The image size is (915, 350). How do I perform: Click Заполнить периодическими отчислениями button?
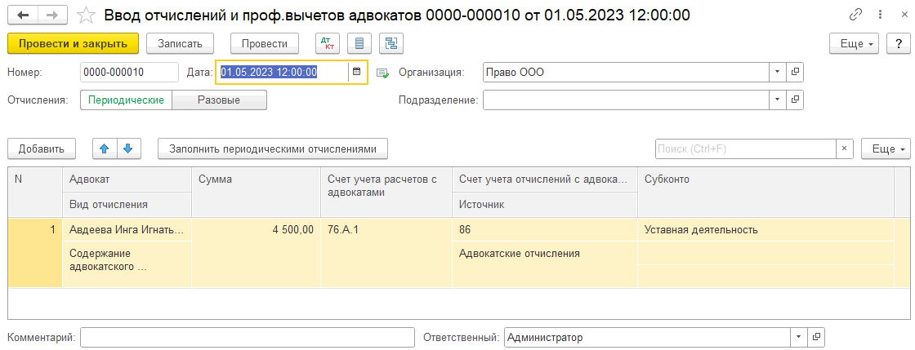click(x=272, y=148)
